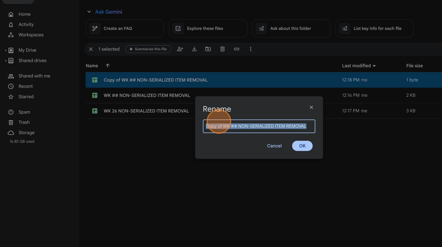Collapse the Ask Gemini section chevron
This screenshot has width=442, height=247.
(x=89, y=12)
